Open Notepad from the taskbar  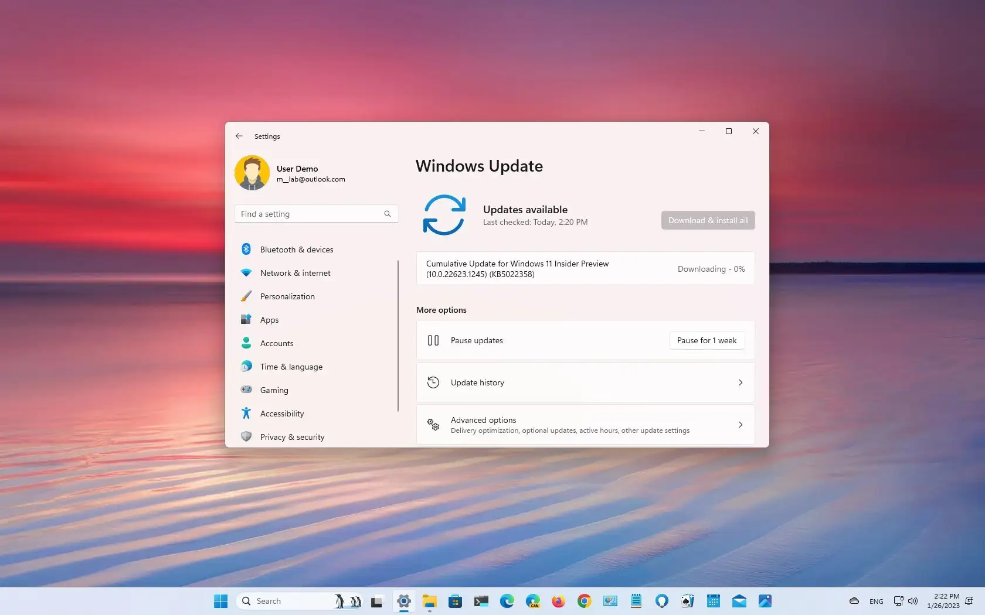636,601
